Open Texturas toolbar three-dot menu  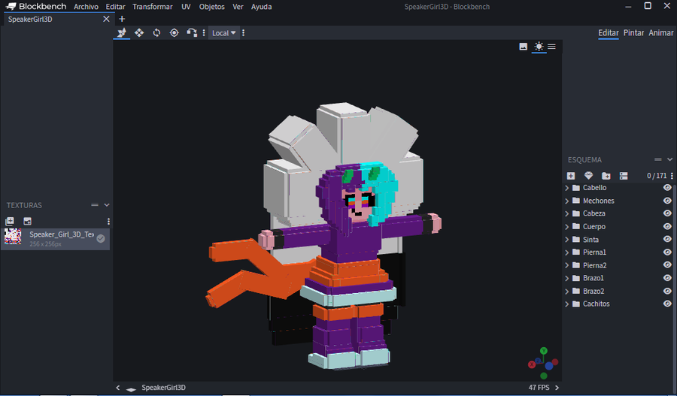(108, 221)
